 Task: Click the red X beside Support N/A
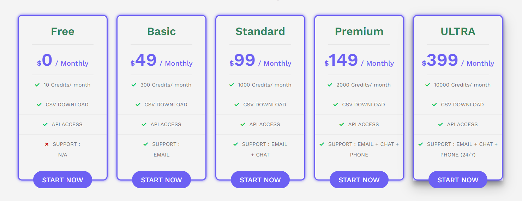pyautogui.click(x=47, y=144)
